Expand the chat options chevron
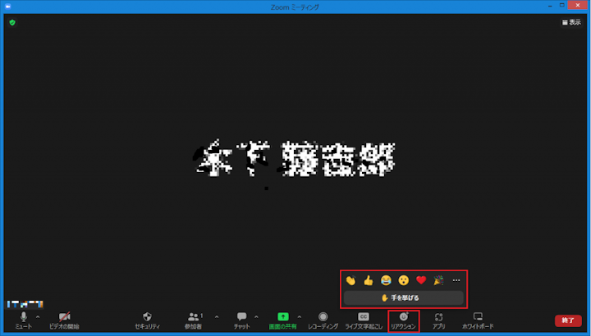This screenshot has height=336, width=591. click(256, 316)
